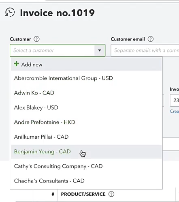Image resolution: width=179 pixels, height=202 pixels.
Task: Select Abercrombie International Group - USD
Action: 86,78
